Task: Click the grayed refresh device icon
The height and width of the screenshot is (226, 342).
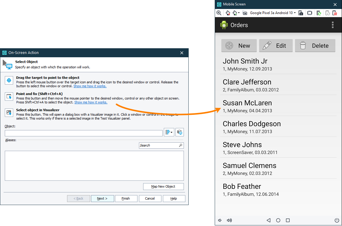Action: click(x=328, y=13)
